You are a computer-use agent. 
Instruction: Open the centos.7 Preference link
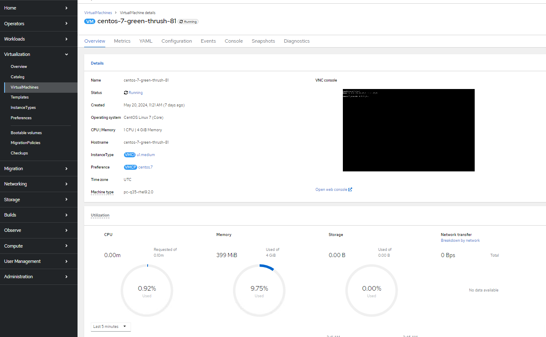[146, 167]
